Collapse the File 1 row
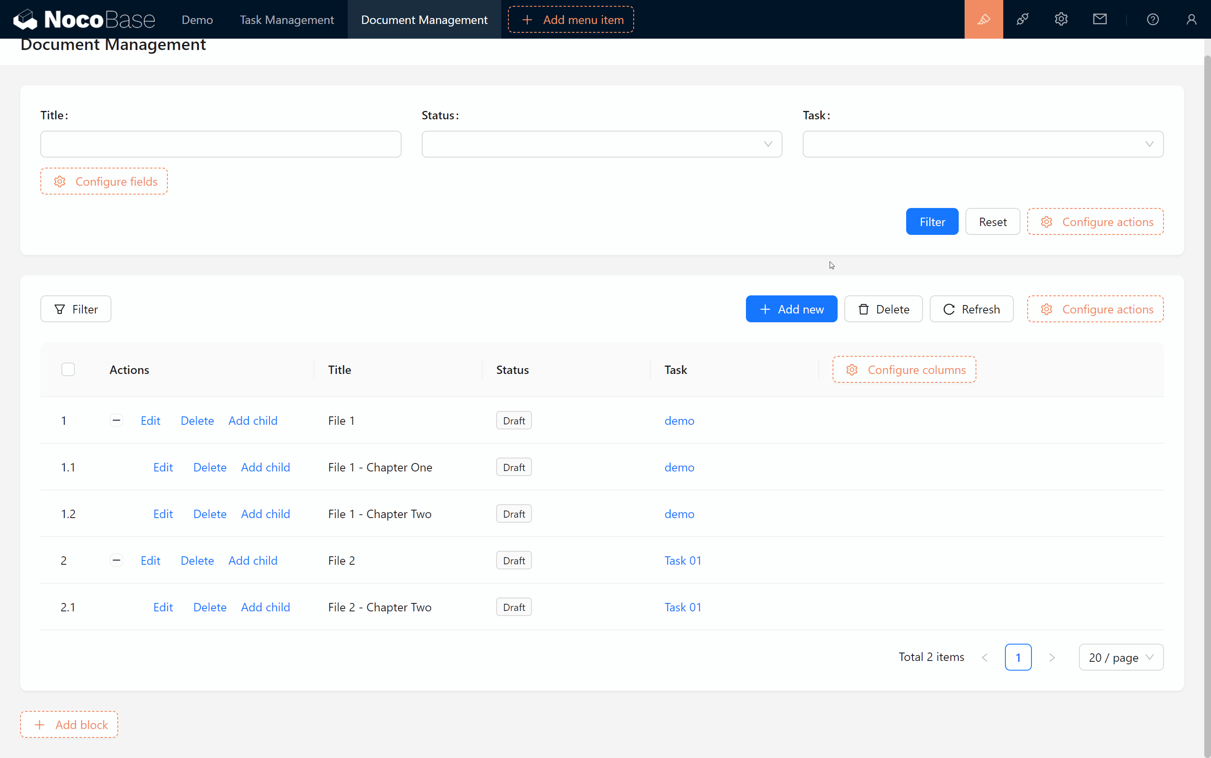1211x758 pixels. point(116,420)
